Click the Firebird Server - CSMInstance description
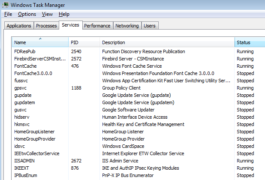This screenshot has height=180, width=265. pyautogui.click(x=133, y=59)
